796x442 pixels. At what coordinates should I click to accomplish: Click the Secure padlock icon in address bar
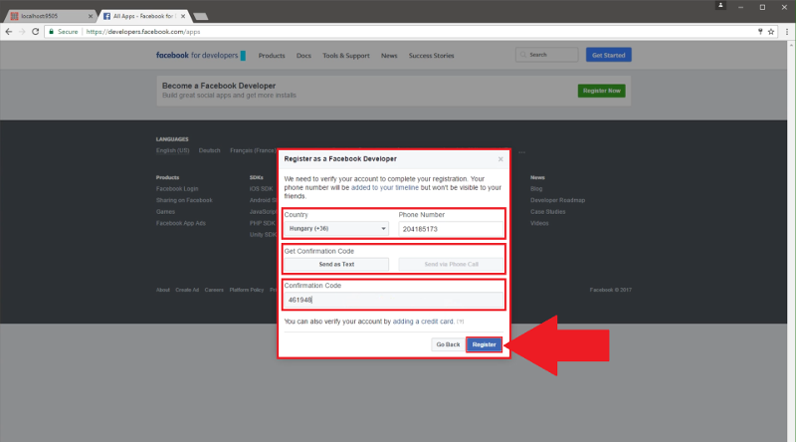point(50,32)
